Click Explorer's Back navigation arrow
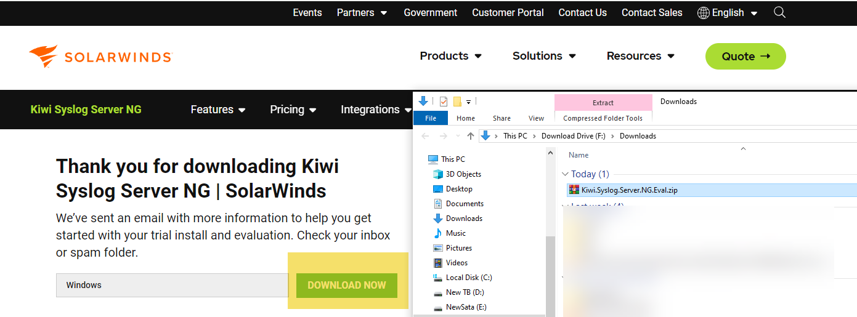Viewport: 857px width, 317px height. pyautogui.click(x=425, y=136)
